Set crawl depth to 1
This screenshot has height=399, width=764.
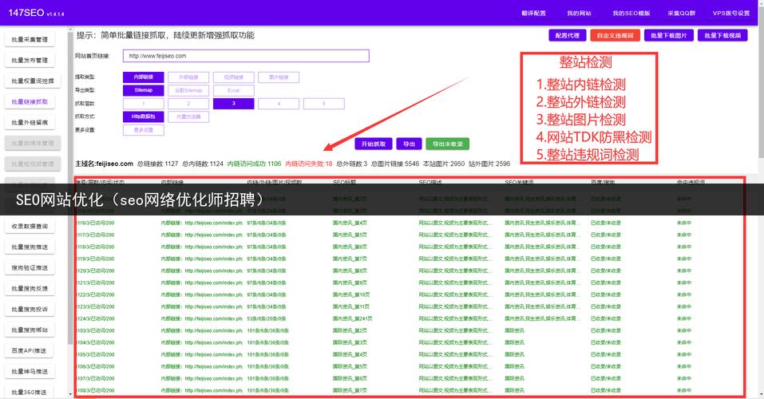(x=143, y=103)
